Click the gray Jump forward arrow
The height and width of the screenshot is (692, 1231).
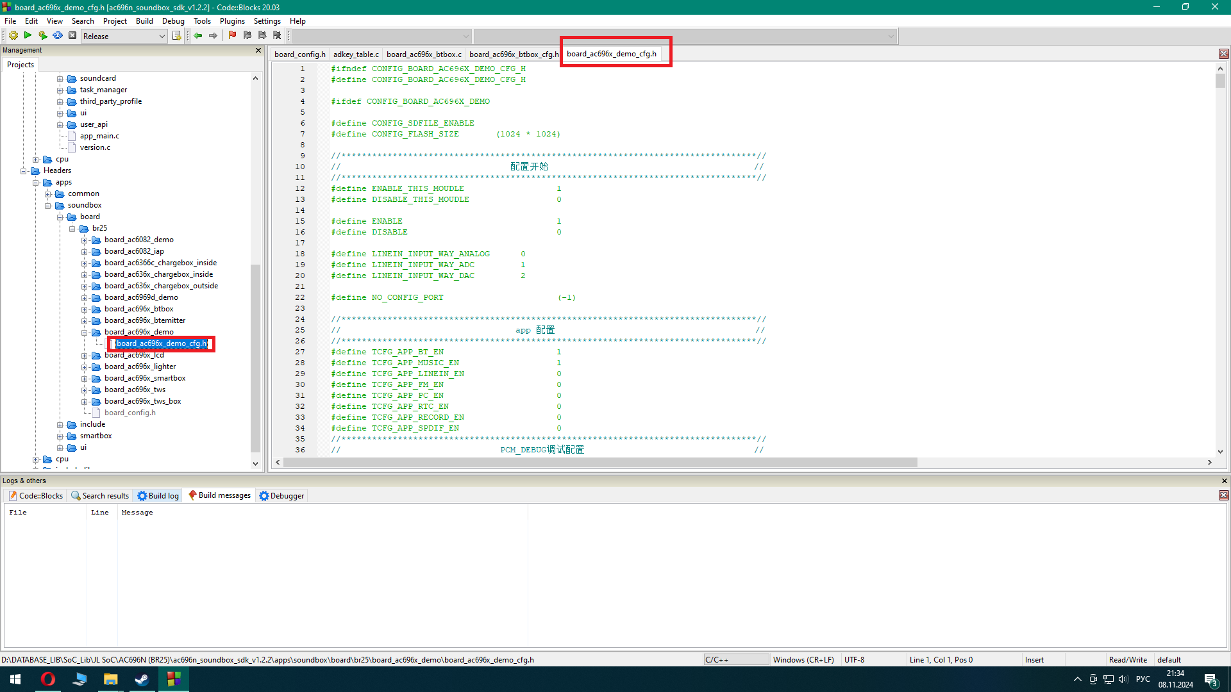coord(213,36)
